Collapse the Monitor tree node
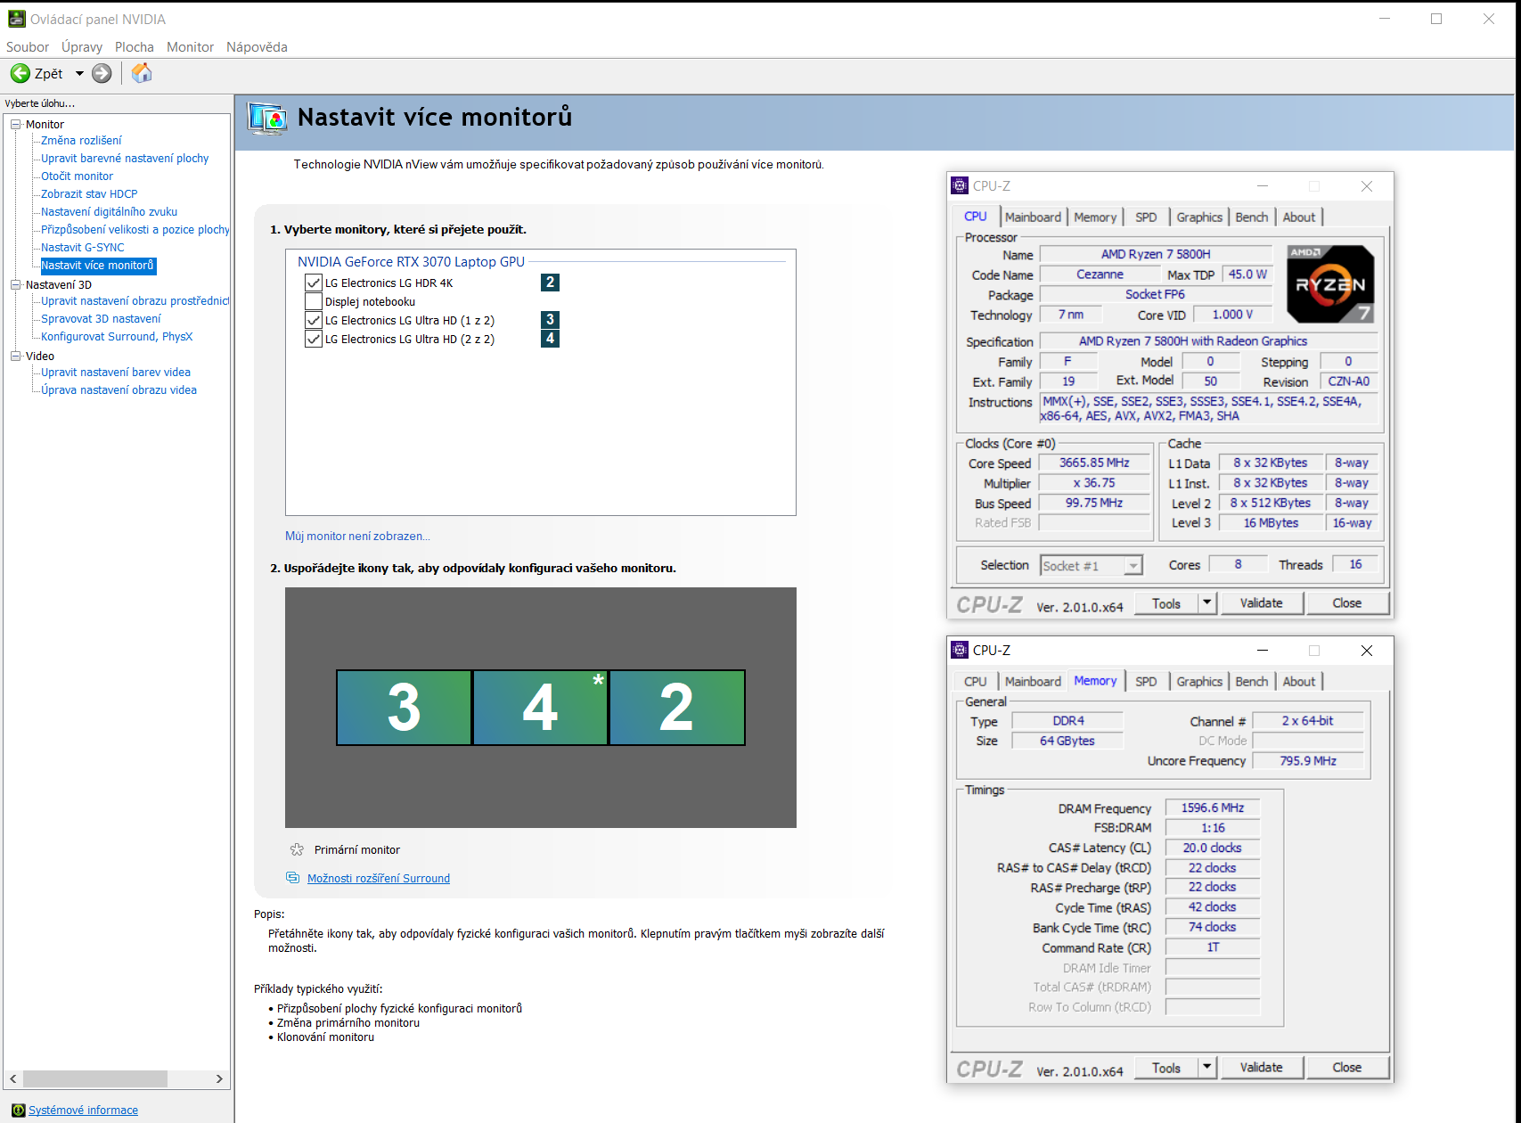This screenshot has height=1123, width=1521. [15, 124]
